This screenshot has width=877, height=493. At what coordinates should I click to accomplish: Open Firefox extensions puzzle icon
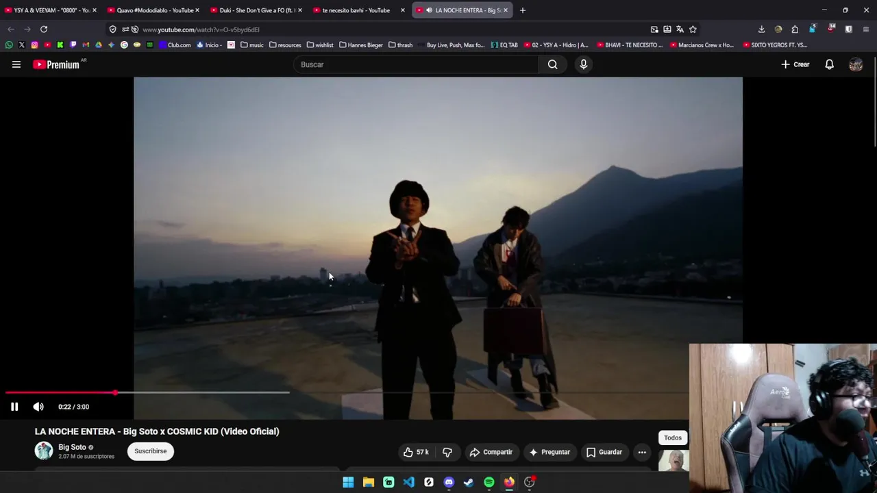795,29
